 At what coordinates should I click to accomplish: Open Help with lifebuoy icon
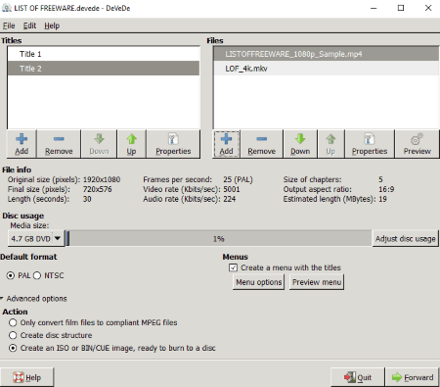point(27,377)
